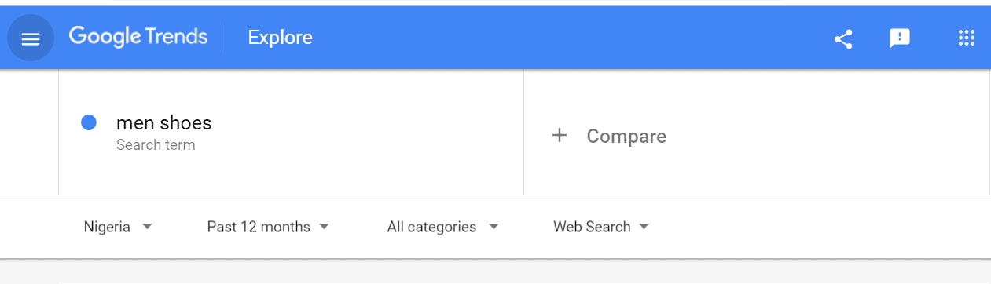Add a comparison via Compare text
Viewport: 991px width, 284px height.
tap(626, 137)
